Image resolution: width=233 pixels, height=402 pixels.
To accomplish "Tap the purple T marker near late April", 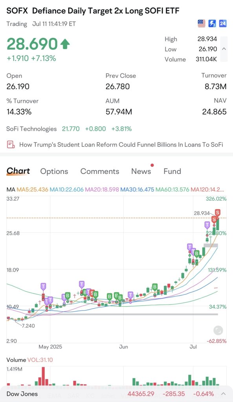I will pyautogui.click(x=43, y=286).
